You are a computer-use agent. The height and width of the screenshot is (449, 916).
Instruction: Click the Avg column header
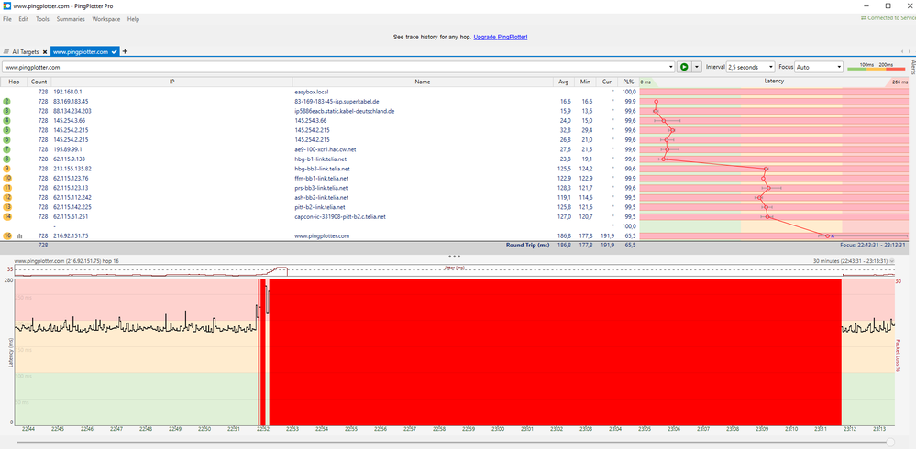click(563, 82)
